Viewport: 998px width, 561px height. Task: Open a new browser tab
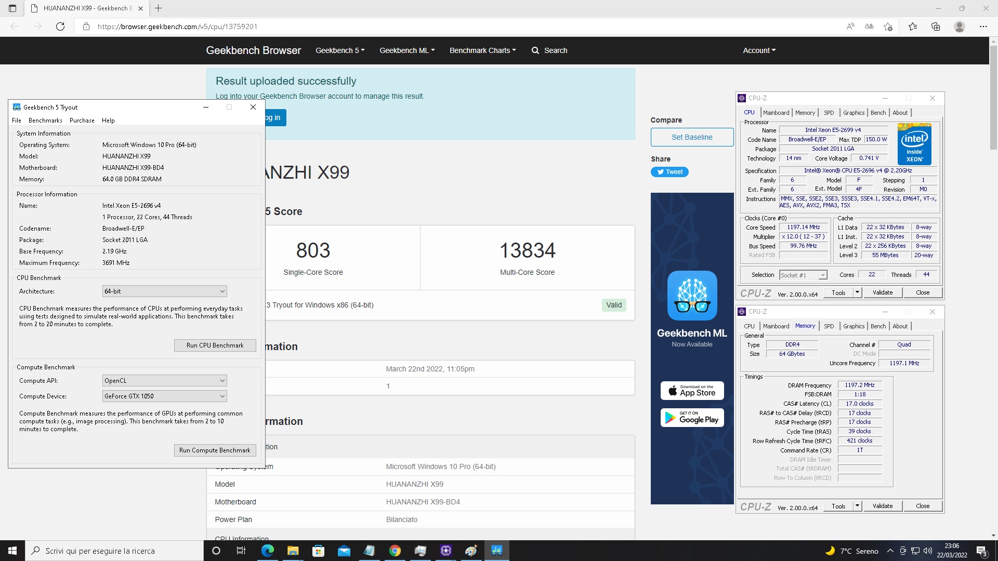(159, 8)
